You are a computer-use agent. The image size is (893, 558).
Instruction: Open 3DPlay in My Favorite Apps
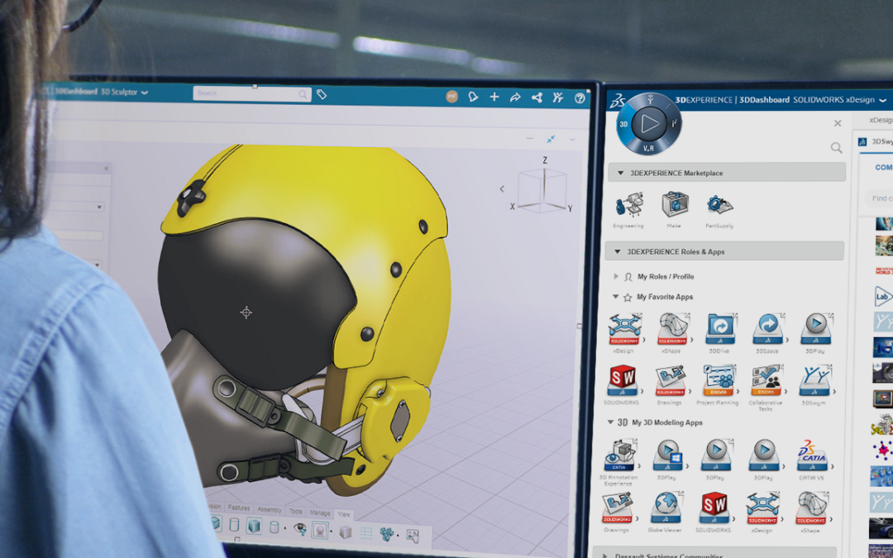point(815,329)
